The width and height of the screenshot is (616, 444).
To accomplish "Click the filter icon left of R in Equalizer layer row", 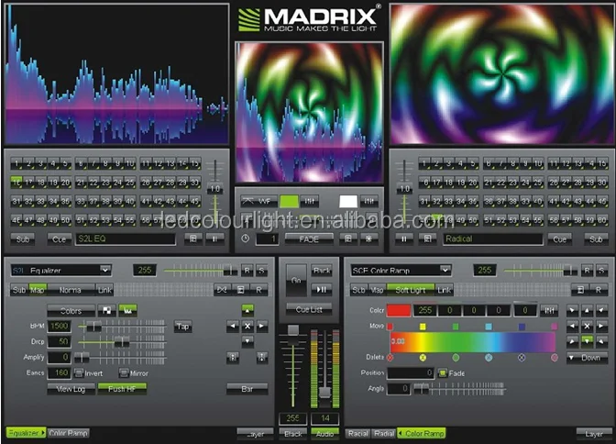I will point(241,290).
